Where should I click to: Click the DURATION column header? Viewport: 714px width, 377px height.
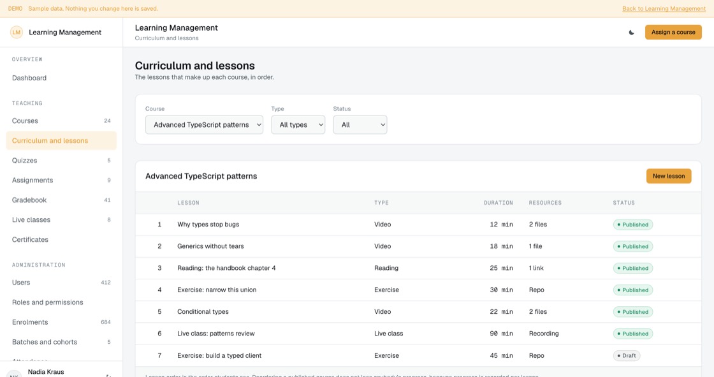(x=498, y=203)
